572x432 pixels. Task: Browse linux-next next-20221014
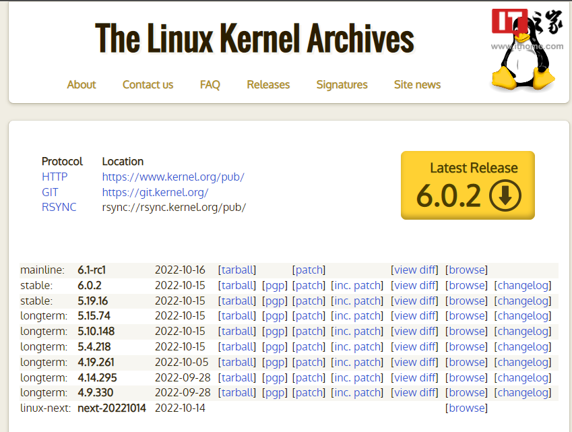coord(466,408)
